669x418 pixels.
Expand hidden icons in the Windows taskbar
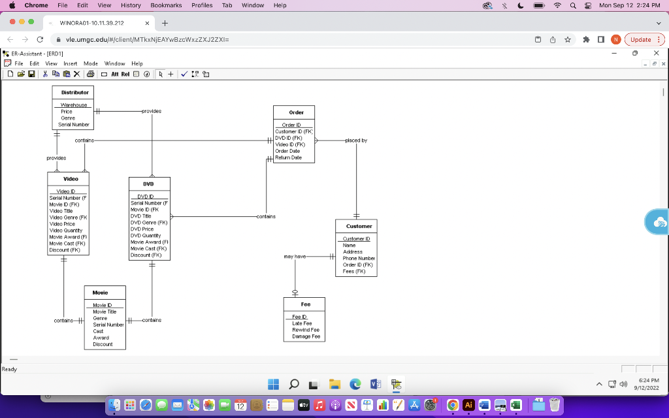(598, 384)
